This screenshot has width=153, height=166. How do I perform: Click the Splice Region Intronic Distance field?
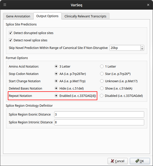click(x=99, y=122)
